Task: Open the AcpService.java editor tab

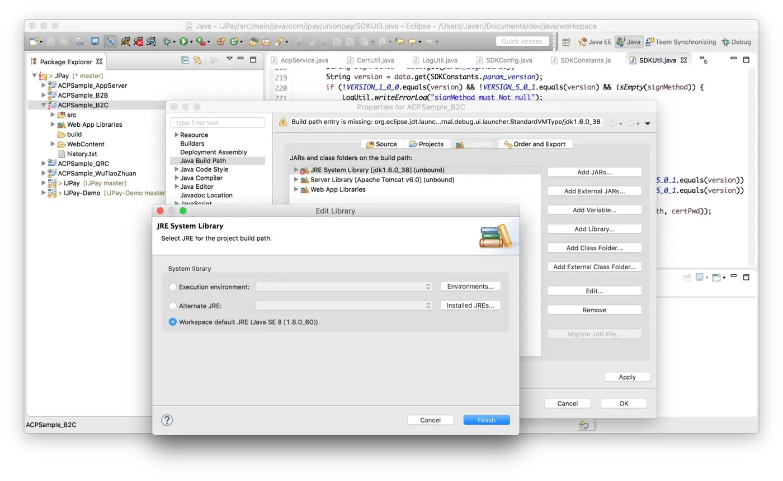Action: click(300, 60)
